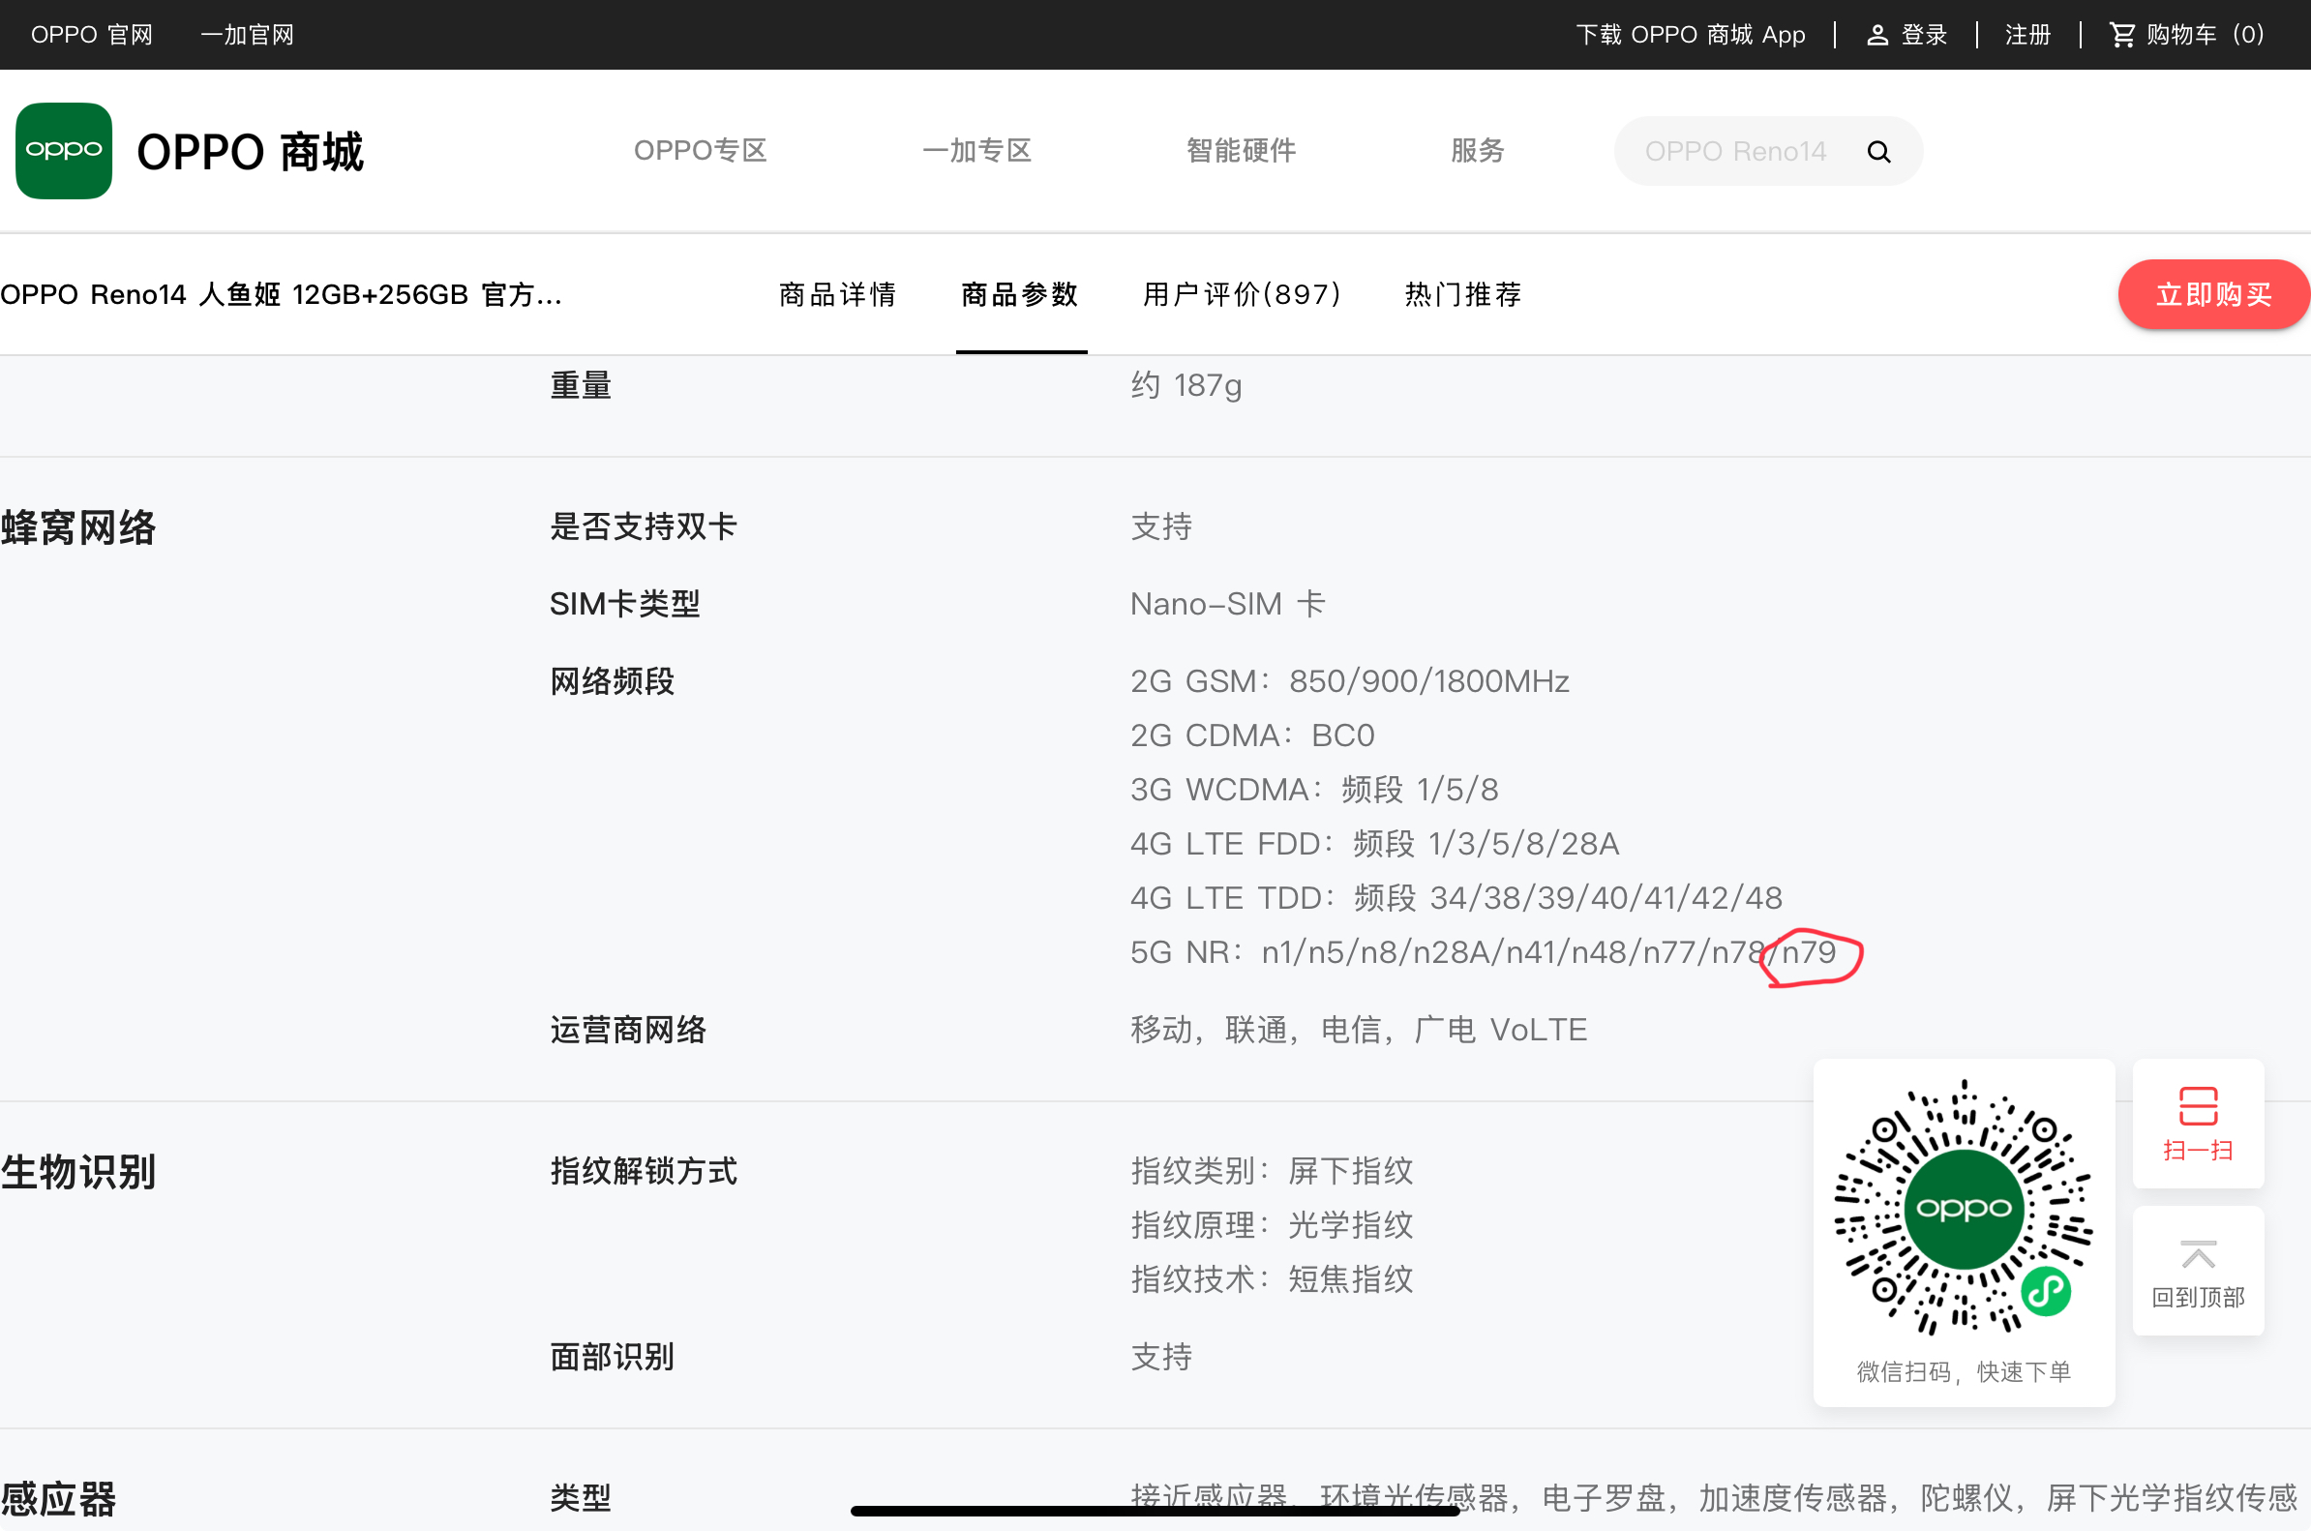The height and width of the screenshot is (1531, 2311).
Task: Click the user login person icon
Action: (x=1876, y=35)
